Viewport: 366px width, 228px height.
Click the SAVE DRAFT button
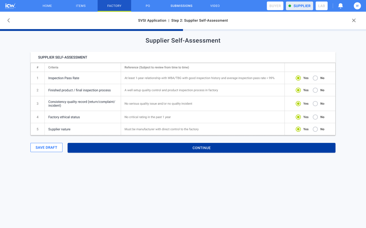[46, 147]
